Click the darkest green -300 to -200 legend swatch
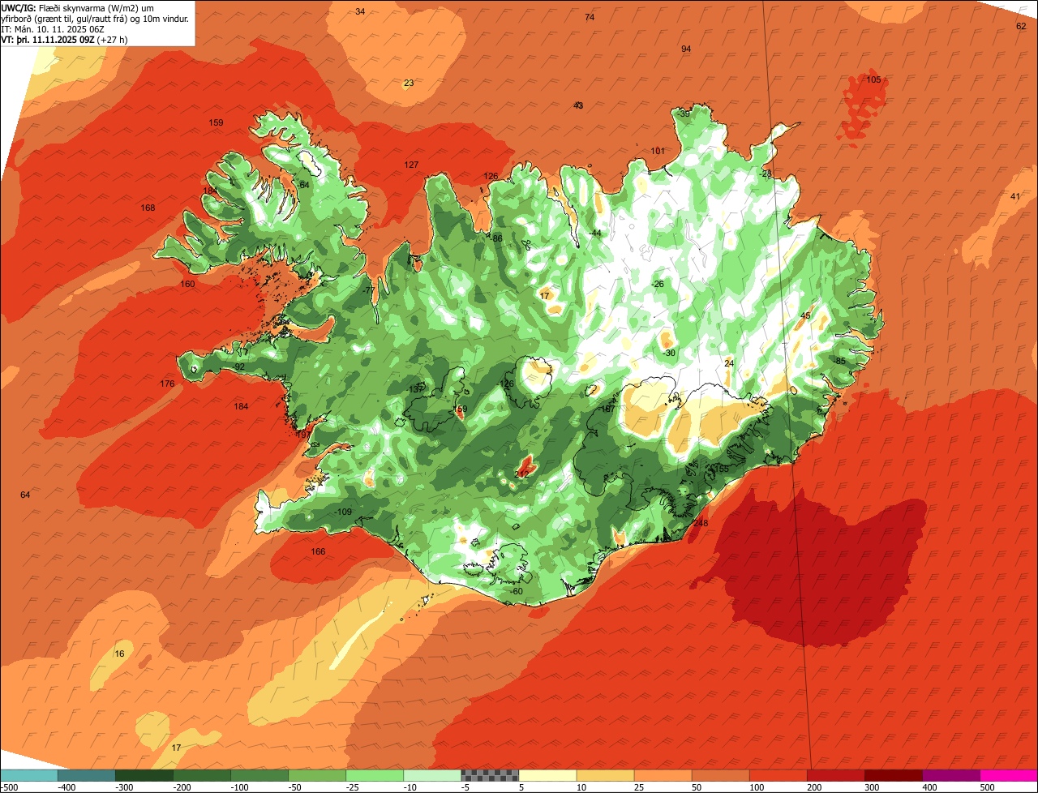This screenshot has height=793, width=1038. coord(144,775)
